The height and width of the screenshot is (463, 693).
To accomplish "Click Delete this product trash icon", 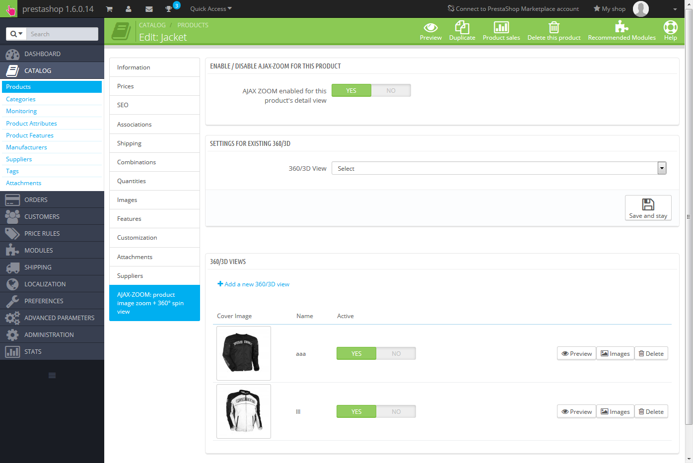I will 554,28.
